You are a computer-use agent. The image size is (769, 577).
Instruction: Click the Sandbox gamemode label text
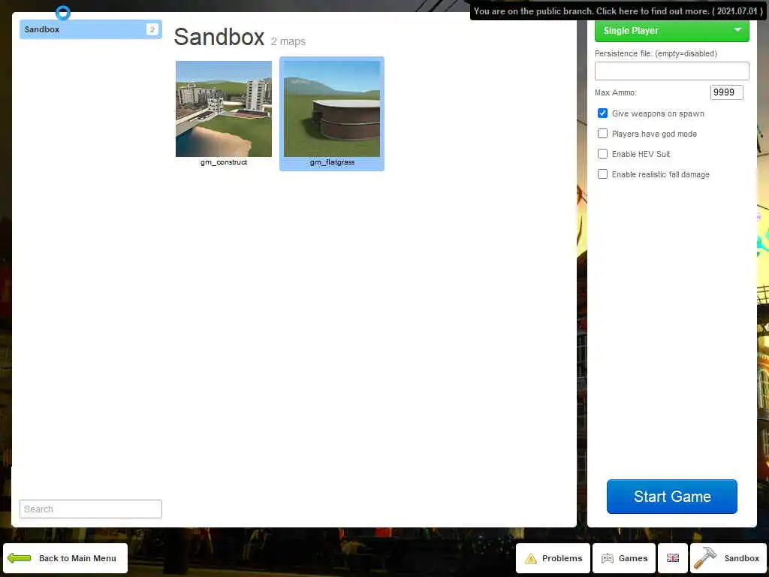(x=741, y=558)
